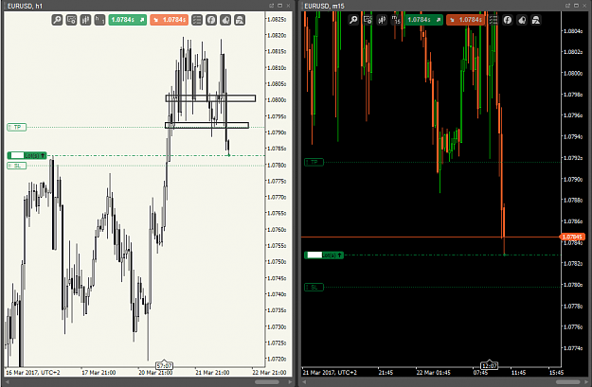This screenshot has width=592, height=387.
Task: Change chart type via candlestick icon in m15 chart
Action: [x=382, y=20]
